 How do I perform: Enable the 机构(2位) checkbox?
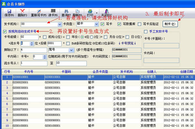tap(45, 37)
